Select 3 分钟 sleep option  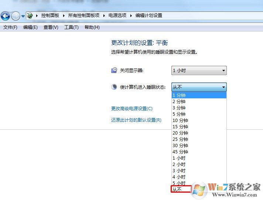click(199, 108)
